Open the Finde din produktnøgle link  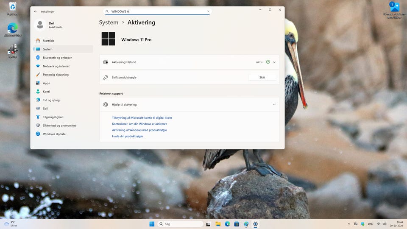[x=128, y=136]
